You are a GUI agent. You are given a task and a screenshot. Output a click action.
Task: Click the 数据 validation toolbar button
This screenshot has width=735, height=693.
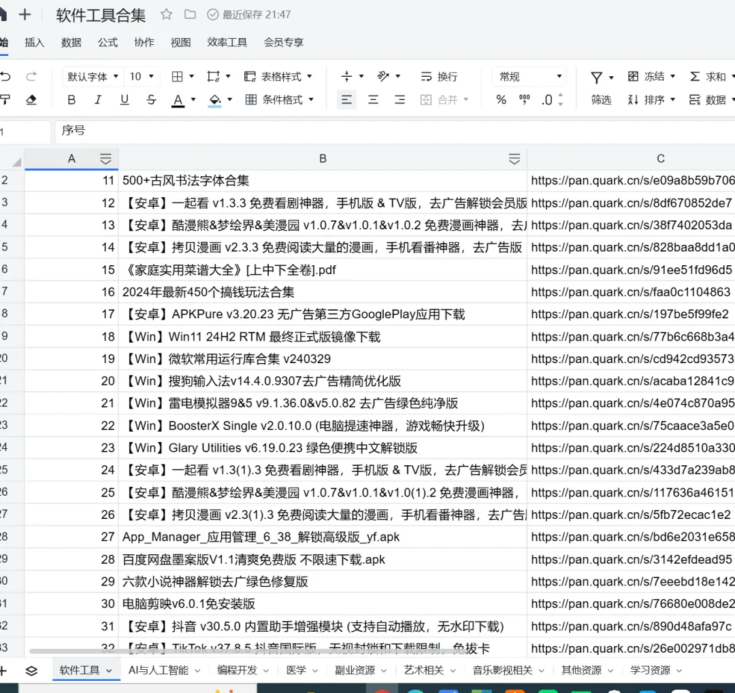[x=708, y=100]
